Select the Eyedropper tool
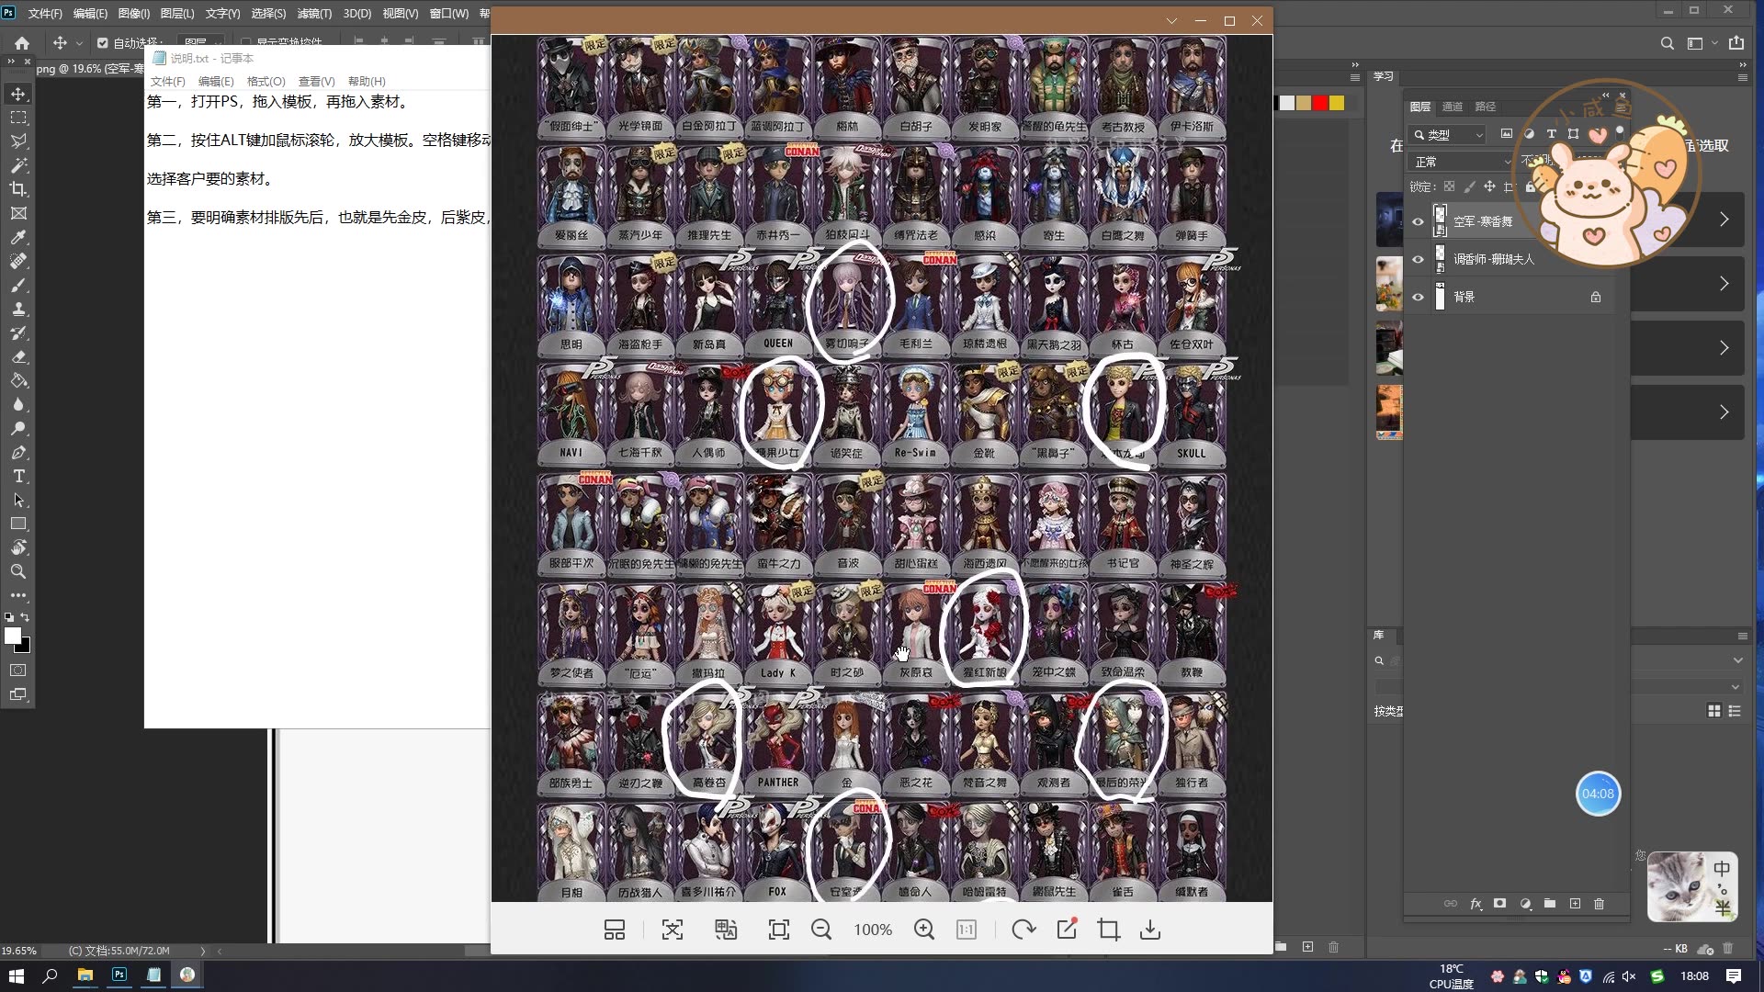 coord(18,237)
